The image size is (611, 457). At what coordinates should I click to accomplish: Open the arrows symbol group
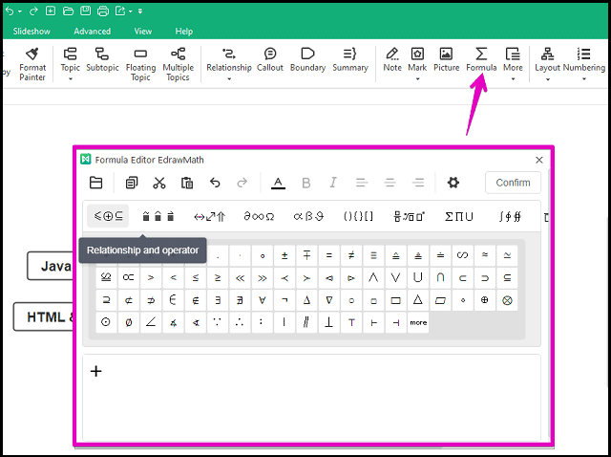click(x=209, y=216)
